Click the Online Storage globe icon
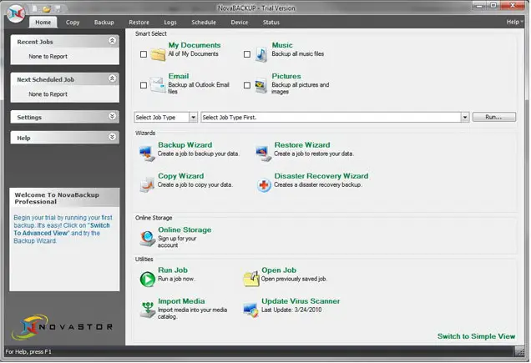The image size is (531, 363). pos(147,238)
